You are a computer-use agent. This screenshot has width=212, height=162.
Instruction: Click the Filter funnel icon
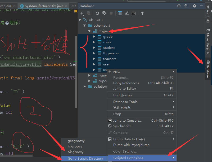point(142,13)
